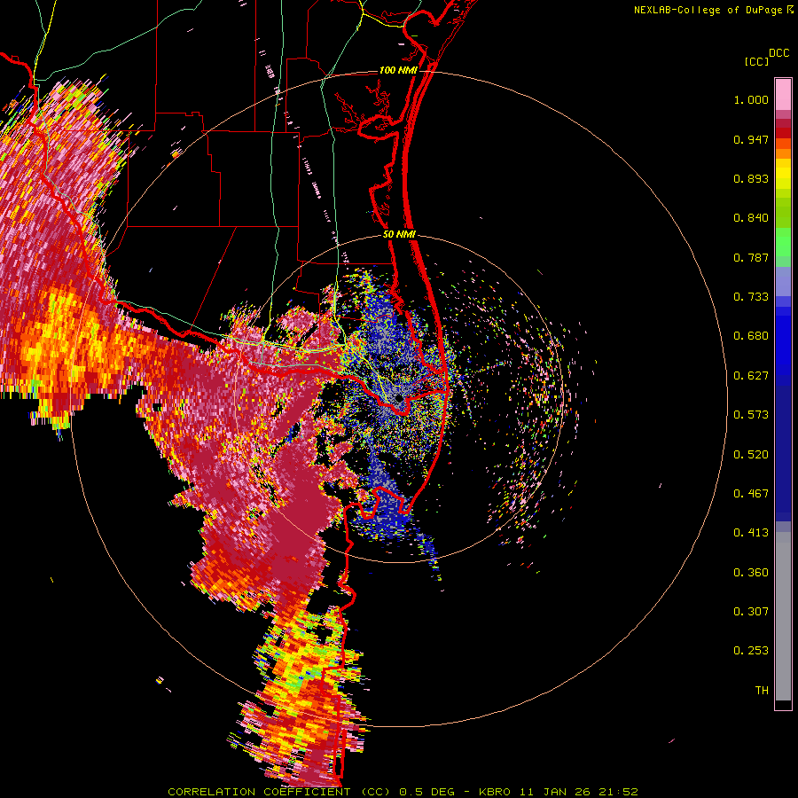798x798 pixels.
Task: Select the 0.893 legend value
Action: pos(751,178)
